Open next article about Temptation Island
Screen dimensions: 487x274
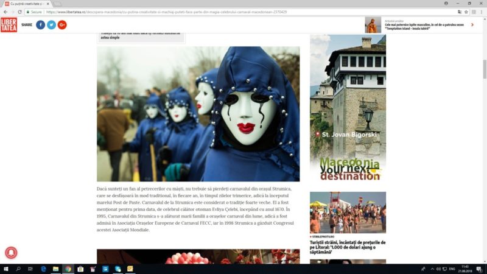pos(424,26)
